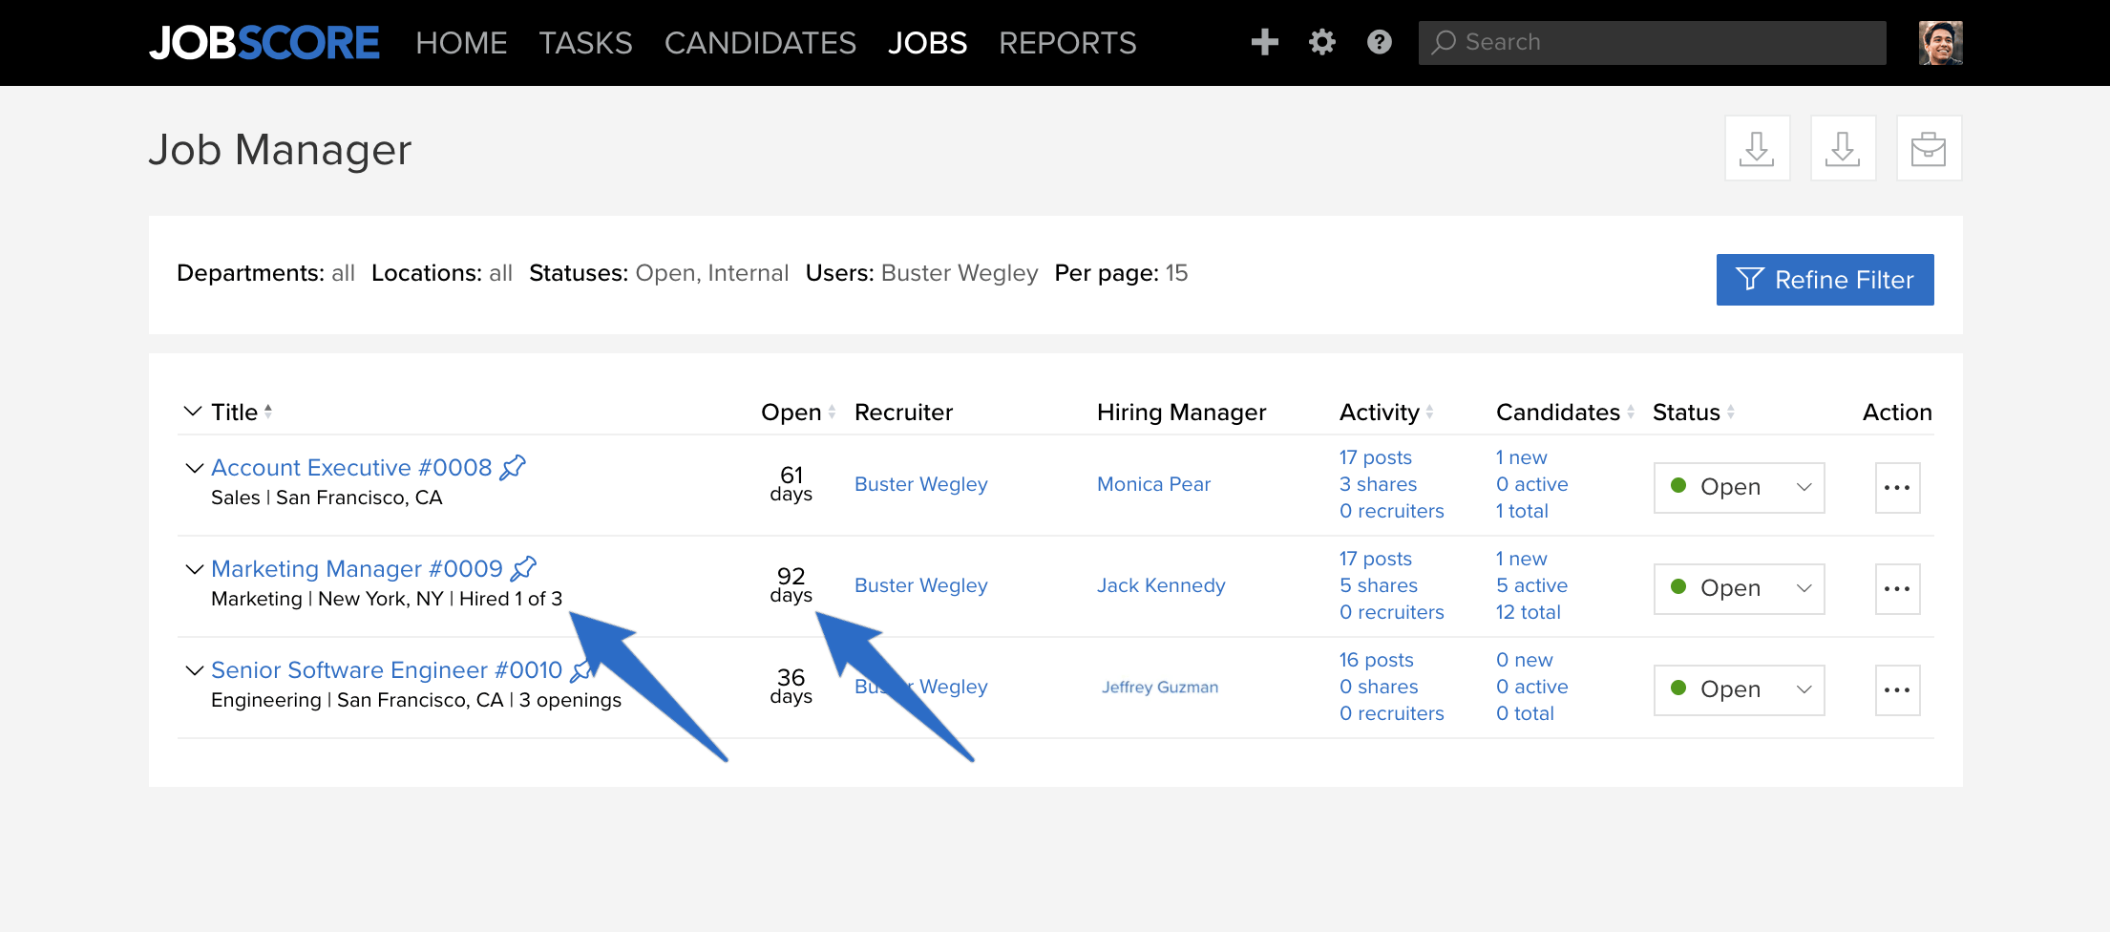Open actions menu for Senior Software Engineer row
Screen dimensions: 2110x932
[x=1897, y=690]
